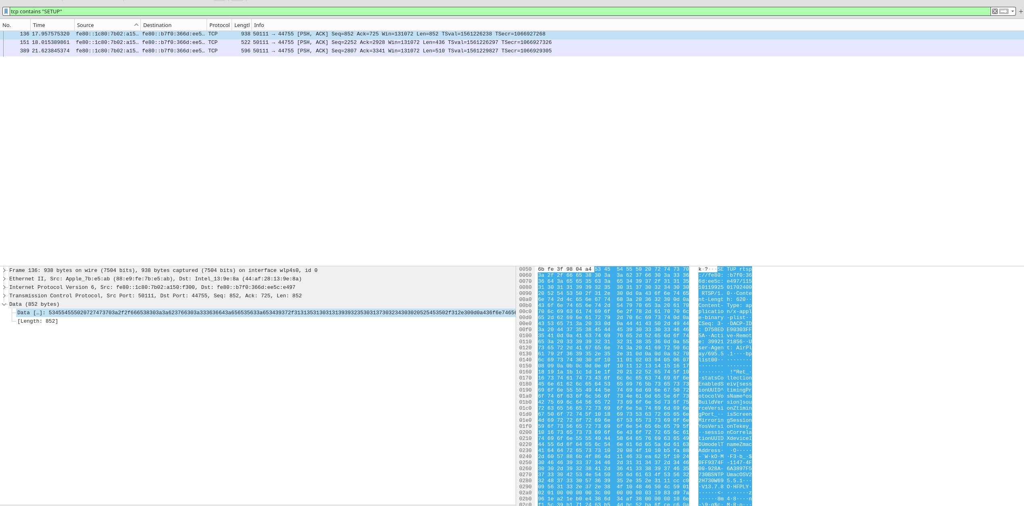Click ASCII text 'Mirrorin gSession'
Viewport: 1024px width, 506px height.
pyautogui.click(x=725, y=420)
